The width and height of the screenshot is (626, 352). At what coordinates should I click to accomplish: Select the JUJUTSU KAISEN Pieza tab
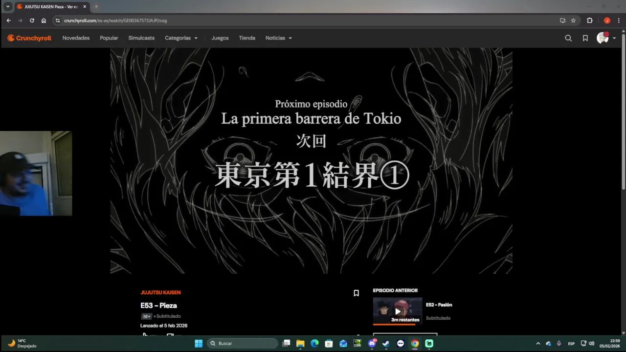tap(51, 7)
